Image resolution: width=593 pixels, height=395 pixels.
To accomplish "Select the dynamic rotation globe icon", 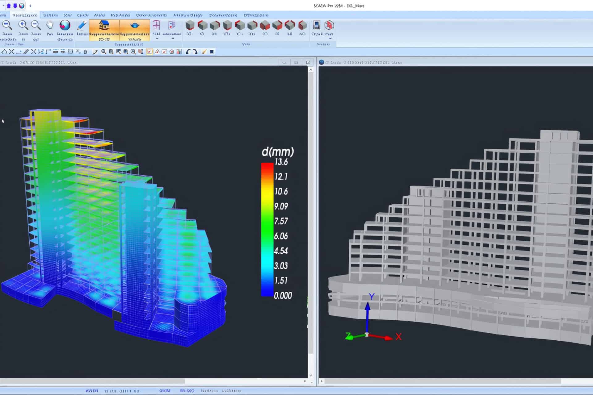I will 65,26.
